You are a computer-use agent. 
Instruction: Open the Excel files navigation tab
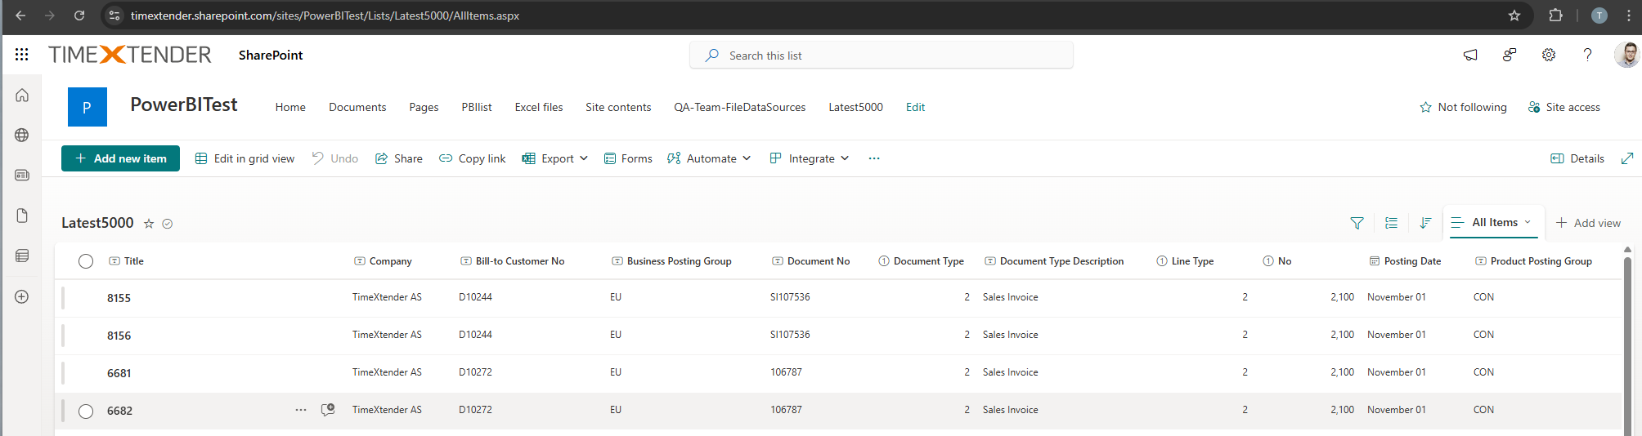[539, 107]
